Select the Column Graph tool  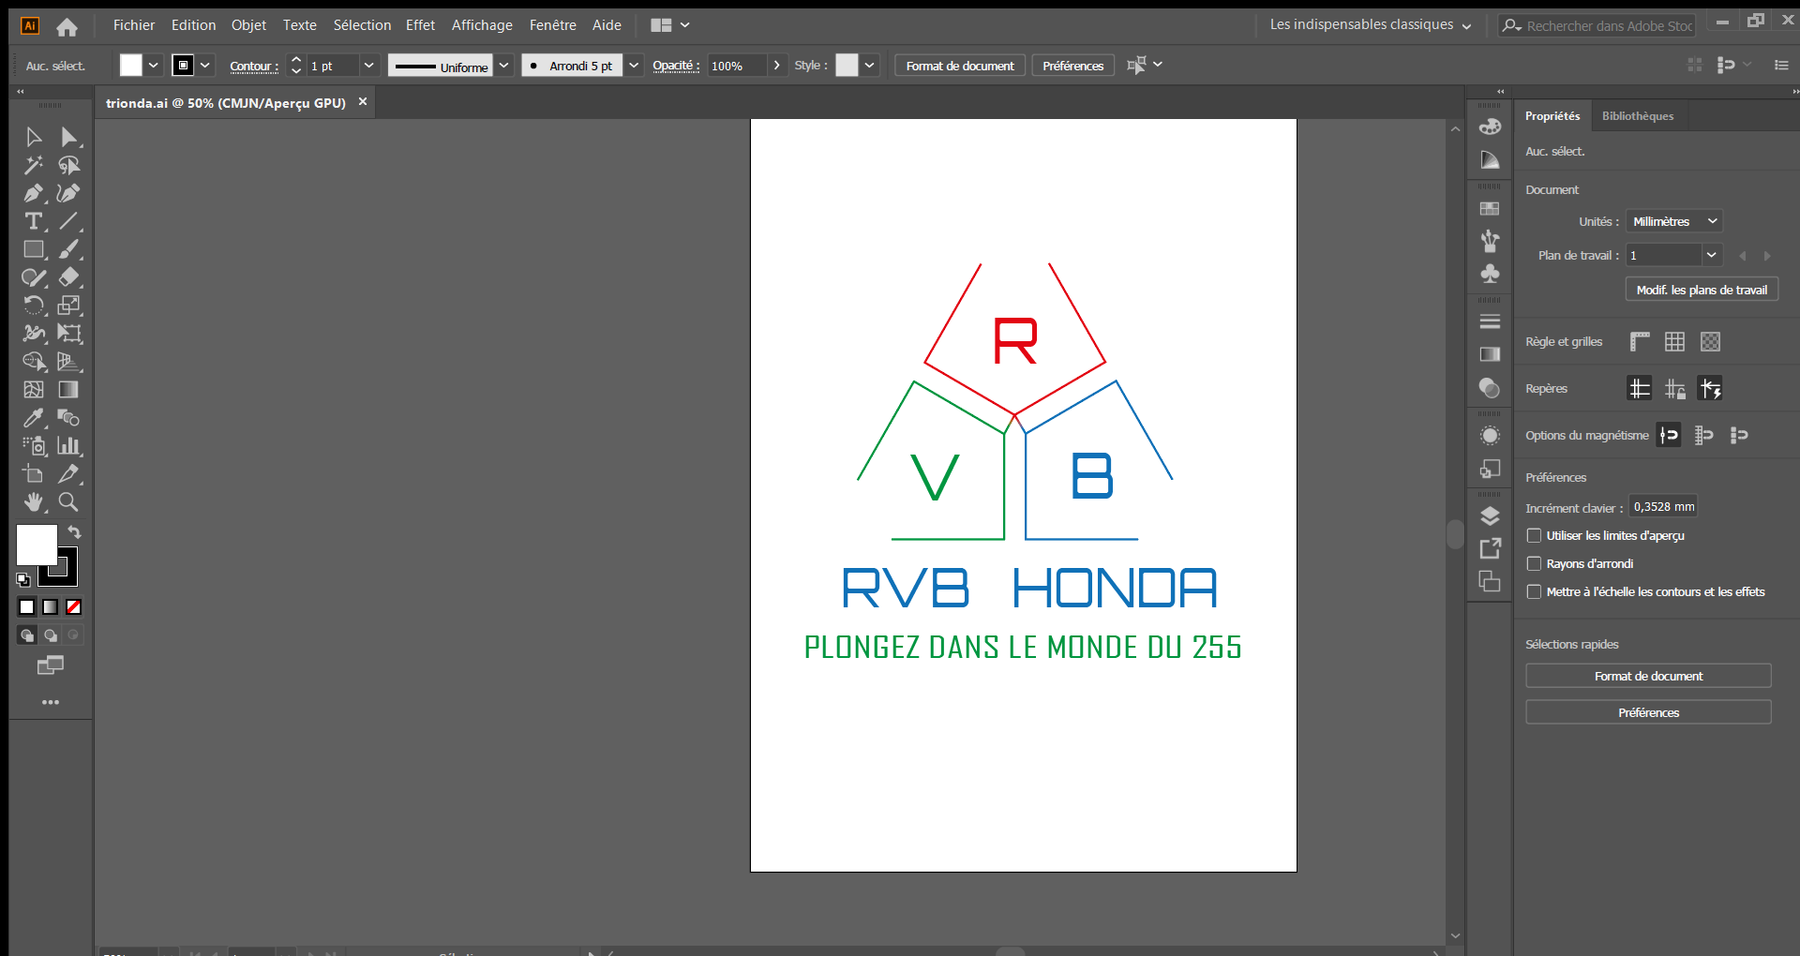pyautogui.click(x=69, y=446)
